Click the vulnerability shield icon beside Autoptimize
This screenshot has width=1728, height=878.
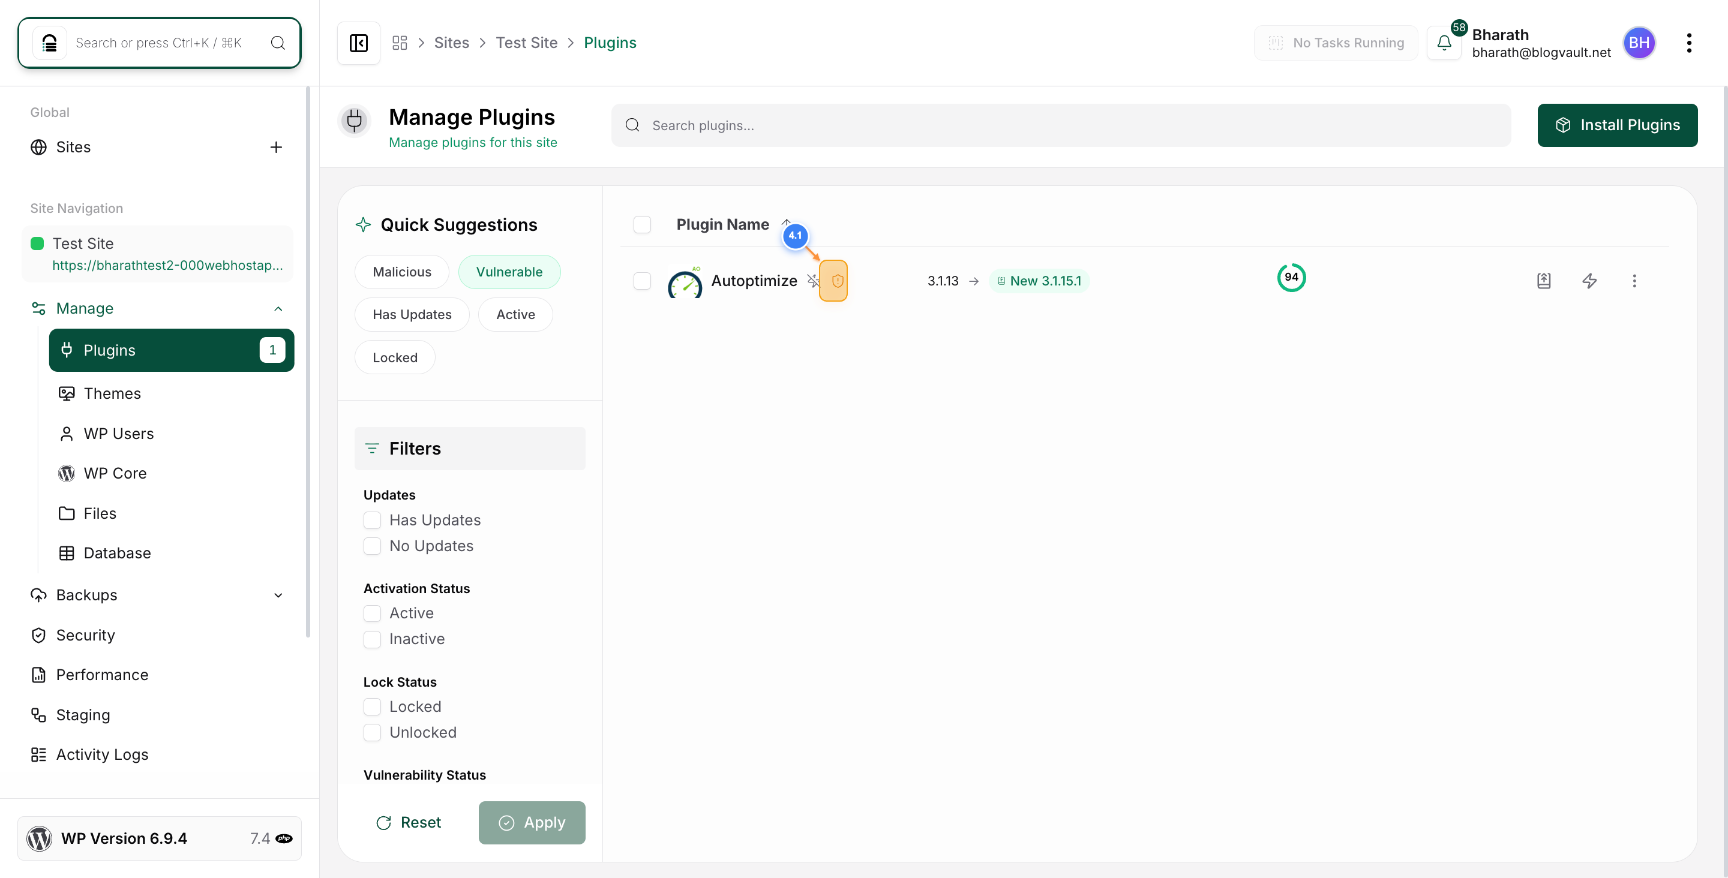click(837, 280)
